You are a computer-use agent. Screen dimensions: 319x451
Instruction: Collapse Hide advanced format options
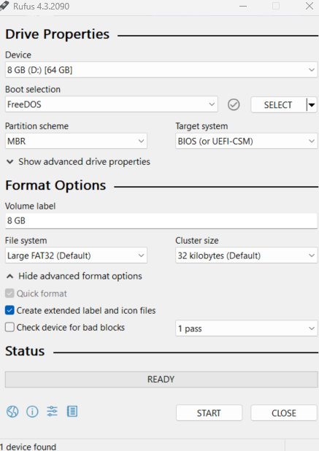(x=74, y=276)
